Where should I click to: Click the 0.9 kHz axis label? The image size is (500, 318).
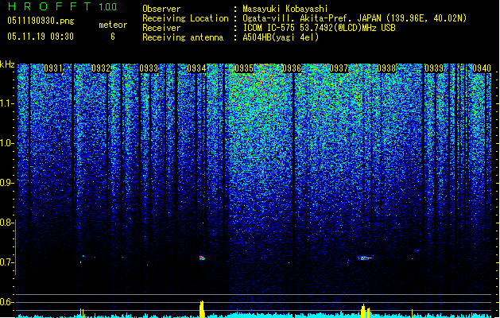point(6,183)
